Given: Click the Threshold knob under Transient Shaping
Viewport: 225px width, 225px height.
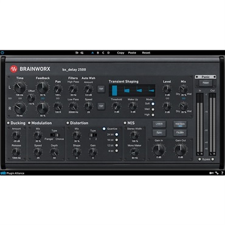Looking at the screenshot, I should [116, 106].
